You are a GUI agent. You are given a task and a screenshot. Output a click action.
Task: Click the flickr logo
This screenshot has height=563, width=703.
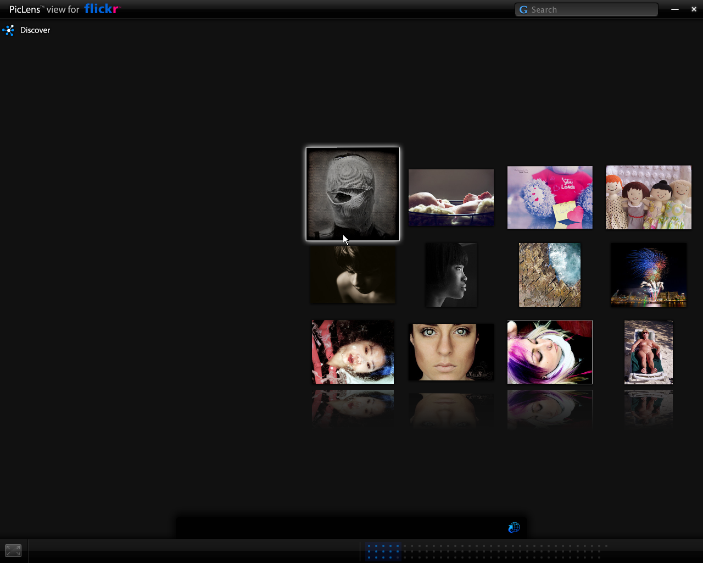click(102, 9)
